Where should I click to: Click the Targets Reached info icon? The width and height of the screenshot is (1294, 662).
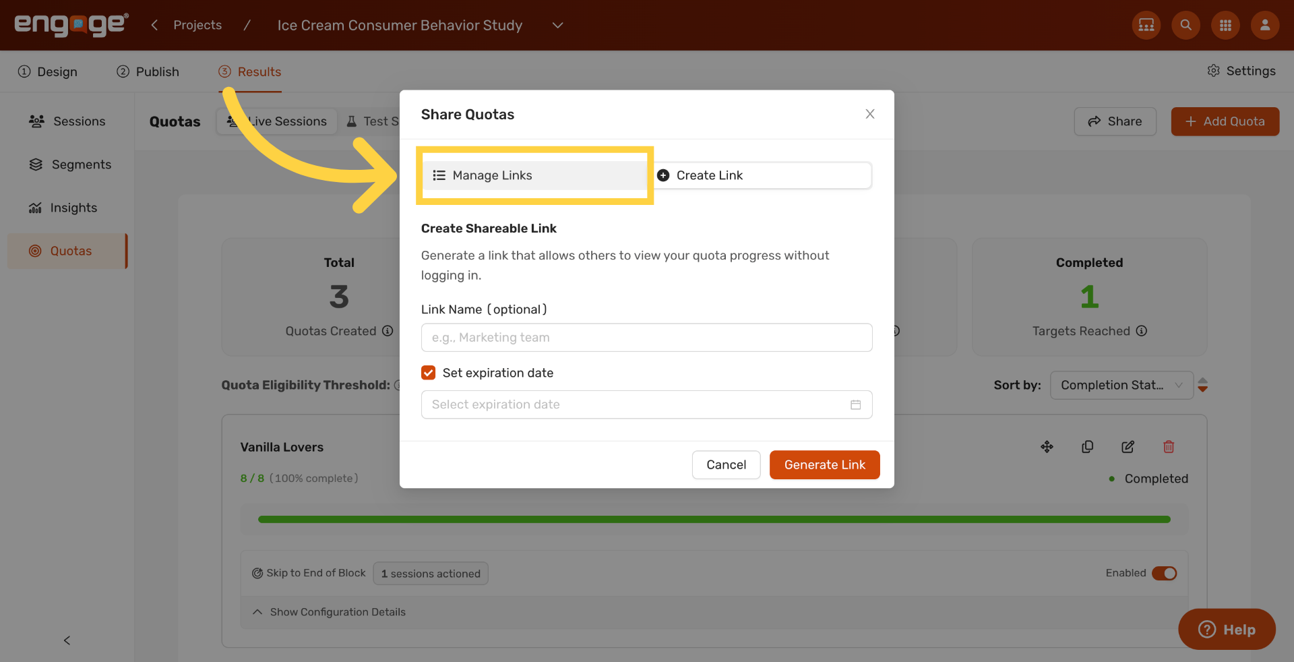(1142, 331)
